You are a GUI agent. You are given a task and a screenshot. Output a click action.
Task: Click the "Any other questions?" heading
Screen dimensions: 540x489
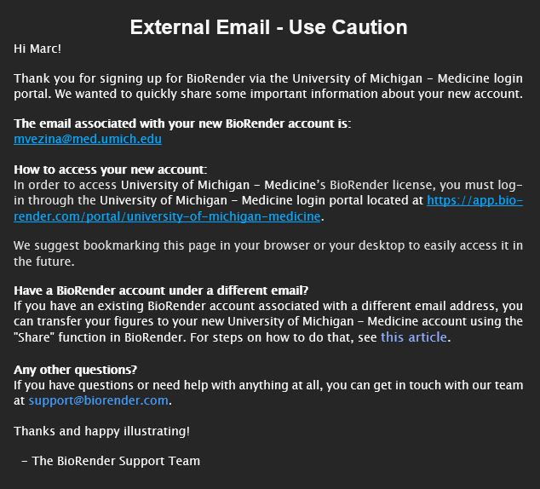[x=76, y=370]
